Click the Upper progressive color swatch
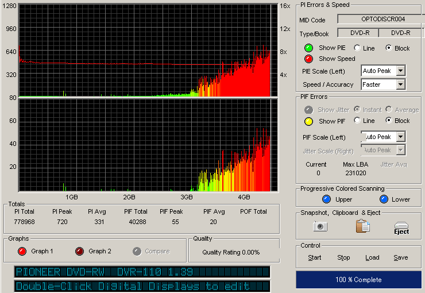Image resolution: width=425 pixels, height=293 pixels. pos(326,199)
